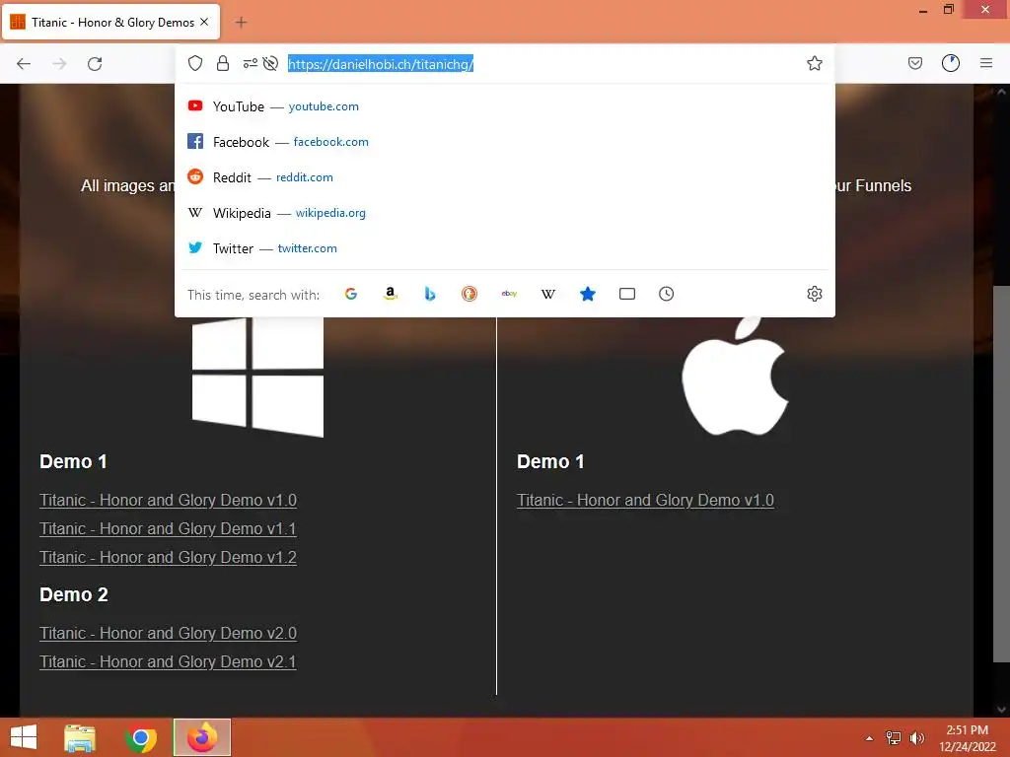
Task: Open Windows Demo v1.1 download link
Action: [x=168, y=528]
